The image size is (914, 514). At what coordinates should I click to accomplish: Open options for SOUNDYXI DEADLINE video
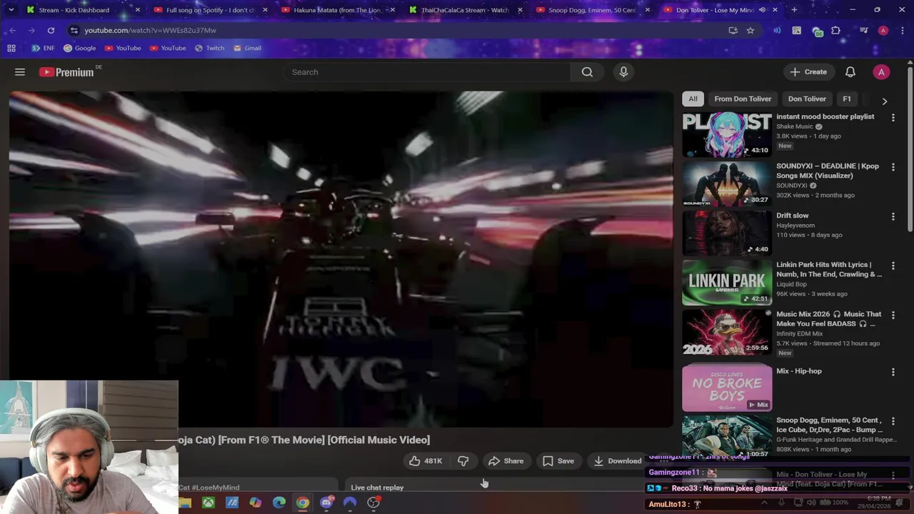pos(893,166)
